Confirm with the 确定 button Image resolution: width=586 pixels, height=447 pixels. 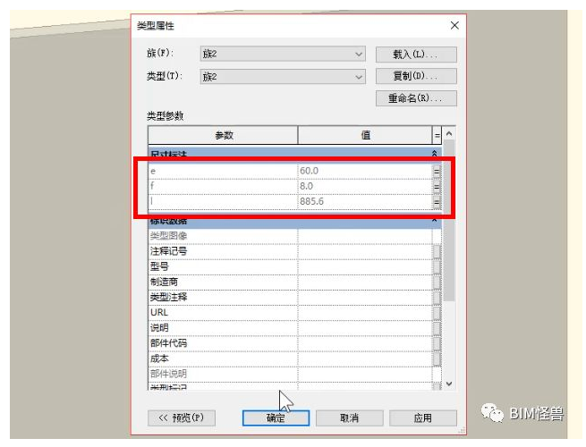[276, 417]
